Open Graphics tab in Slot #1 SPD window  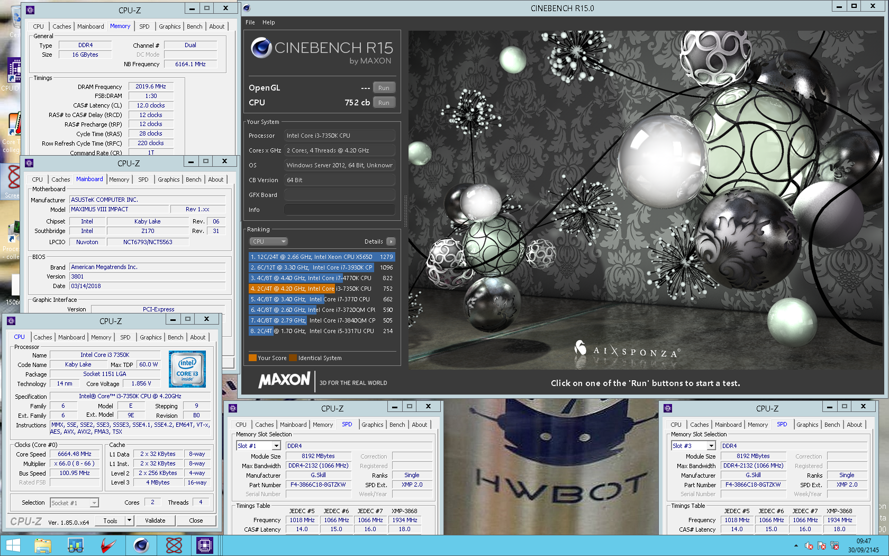(x=373, y=425)
